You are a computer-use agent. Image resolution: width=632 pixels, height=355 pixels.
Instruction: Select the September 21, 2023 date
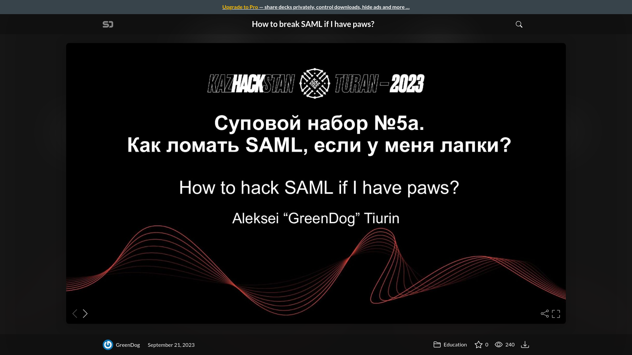click(x=171, y=344)
